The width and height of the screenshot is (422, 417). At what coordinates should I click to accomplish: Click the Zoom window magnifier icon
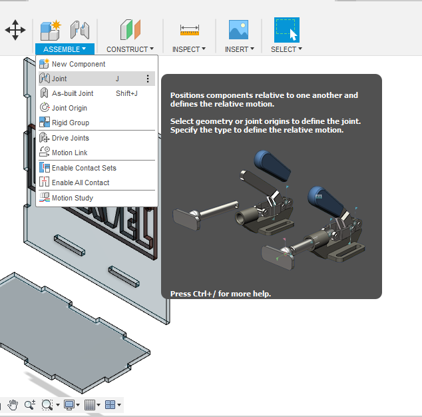click(x=47, y=404)
